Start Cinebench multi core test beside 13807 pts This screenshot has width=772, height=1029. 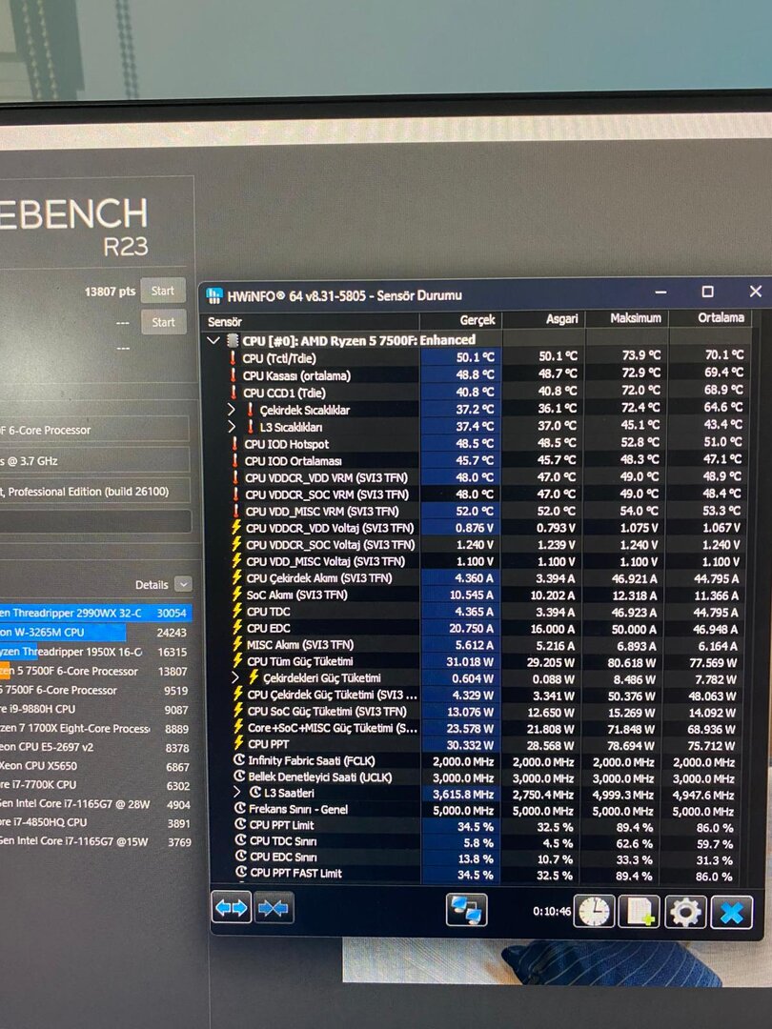click(x=163, y=291)
